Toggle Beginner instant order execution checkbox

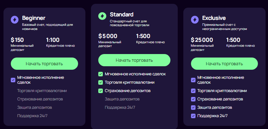13,80
